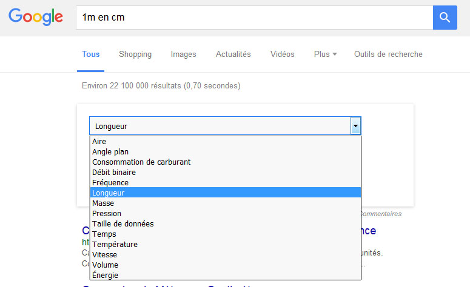The height and width of the screenshot is (287, 470).
Task: Open the Actualités tab
Action: pyautogui.click(x=233, y=54)
